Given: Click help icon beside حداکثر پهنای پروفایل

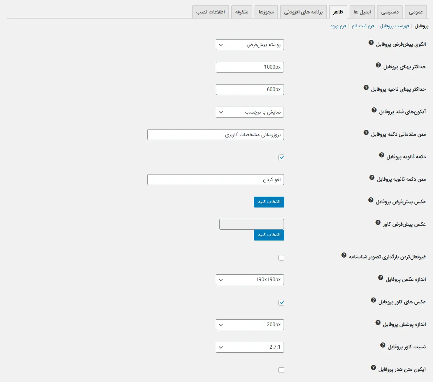Looking at the screenshot, I should click(x=378, y=65).
